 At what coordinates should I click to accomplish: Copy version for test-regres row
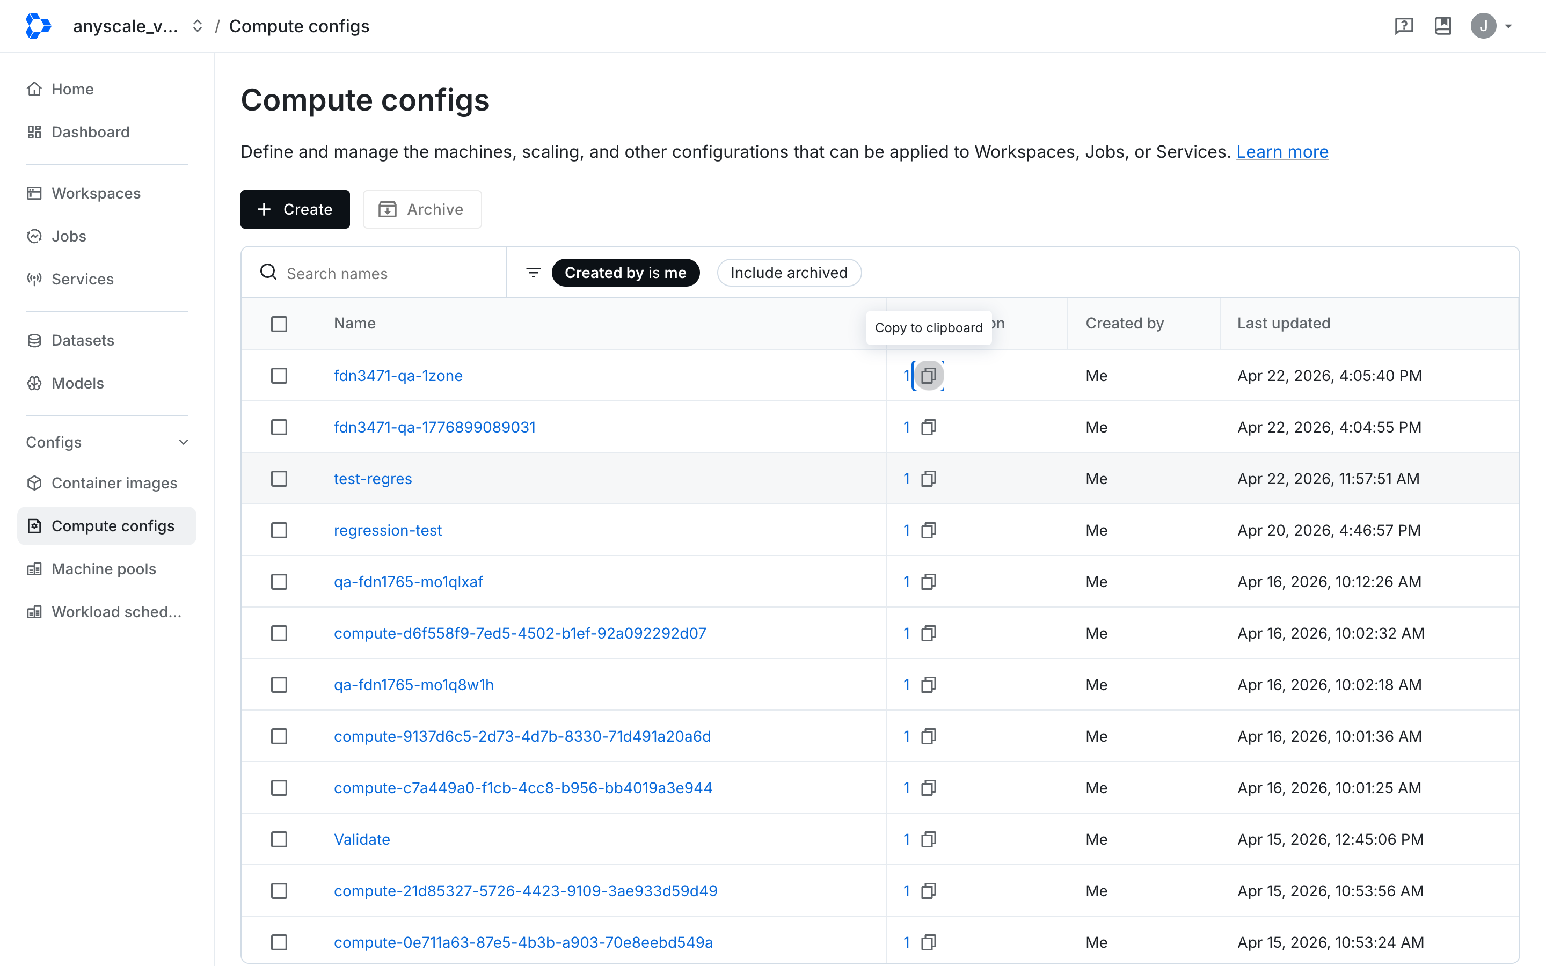(928, 479)
